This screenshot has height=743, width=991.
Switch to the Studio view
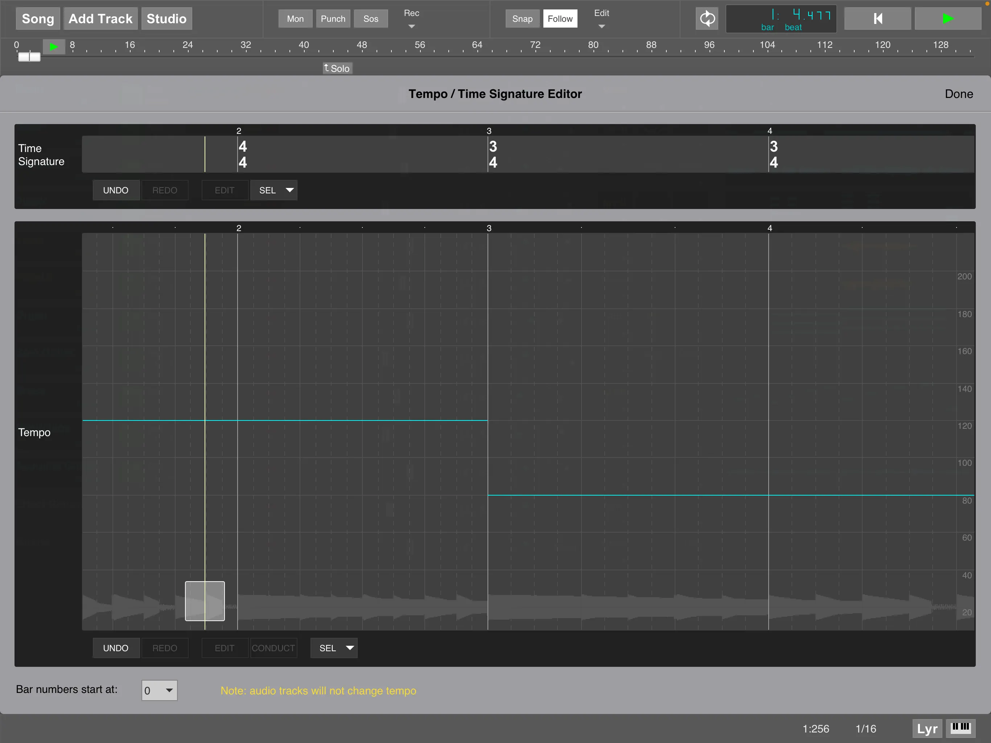pos(166,19)
